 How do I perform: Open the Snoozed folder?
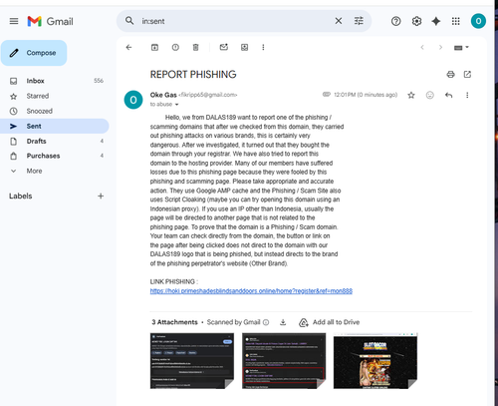[55, 111]
